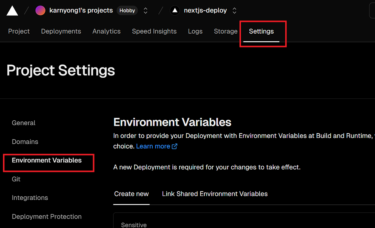Select Environment Variables in sidebar

[47, 161]
